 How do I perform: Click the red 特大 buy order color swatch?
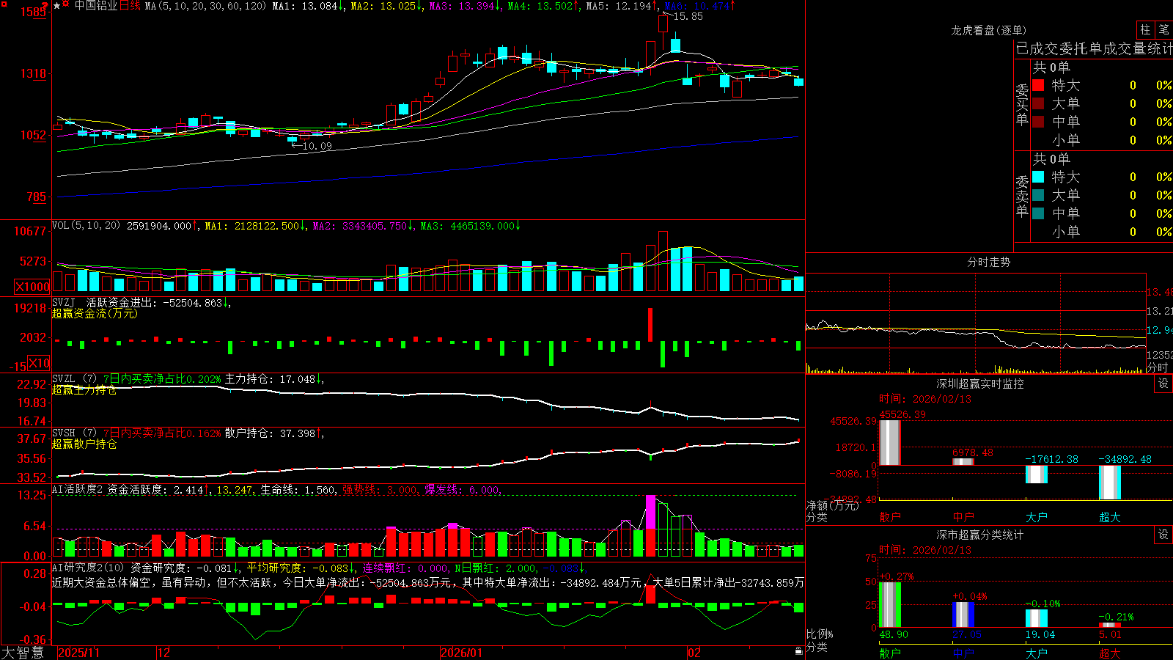(x=1038, y=85)
